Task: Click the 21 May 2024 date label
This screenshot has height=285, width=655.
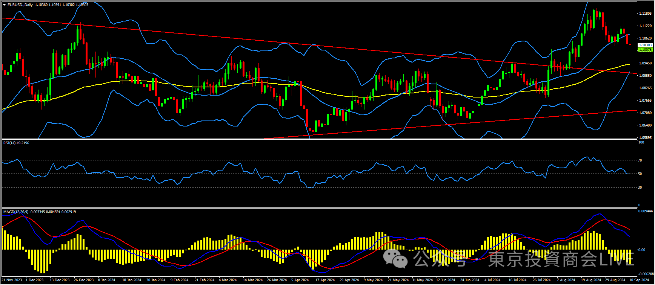Action: point(398,280)
